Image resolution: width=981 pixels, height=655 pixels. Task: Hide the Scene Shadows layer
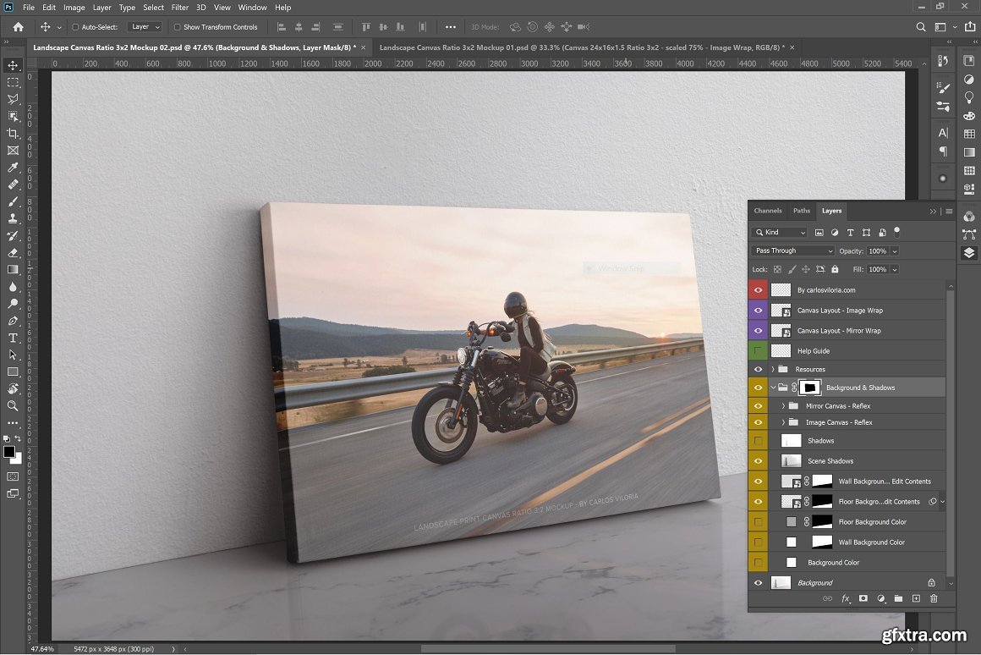coord(758,461)
